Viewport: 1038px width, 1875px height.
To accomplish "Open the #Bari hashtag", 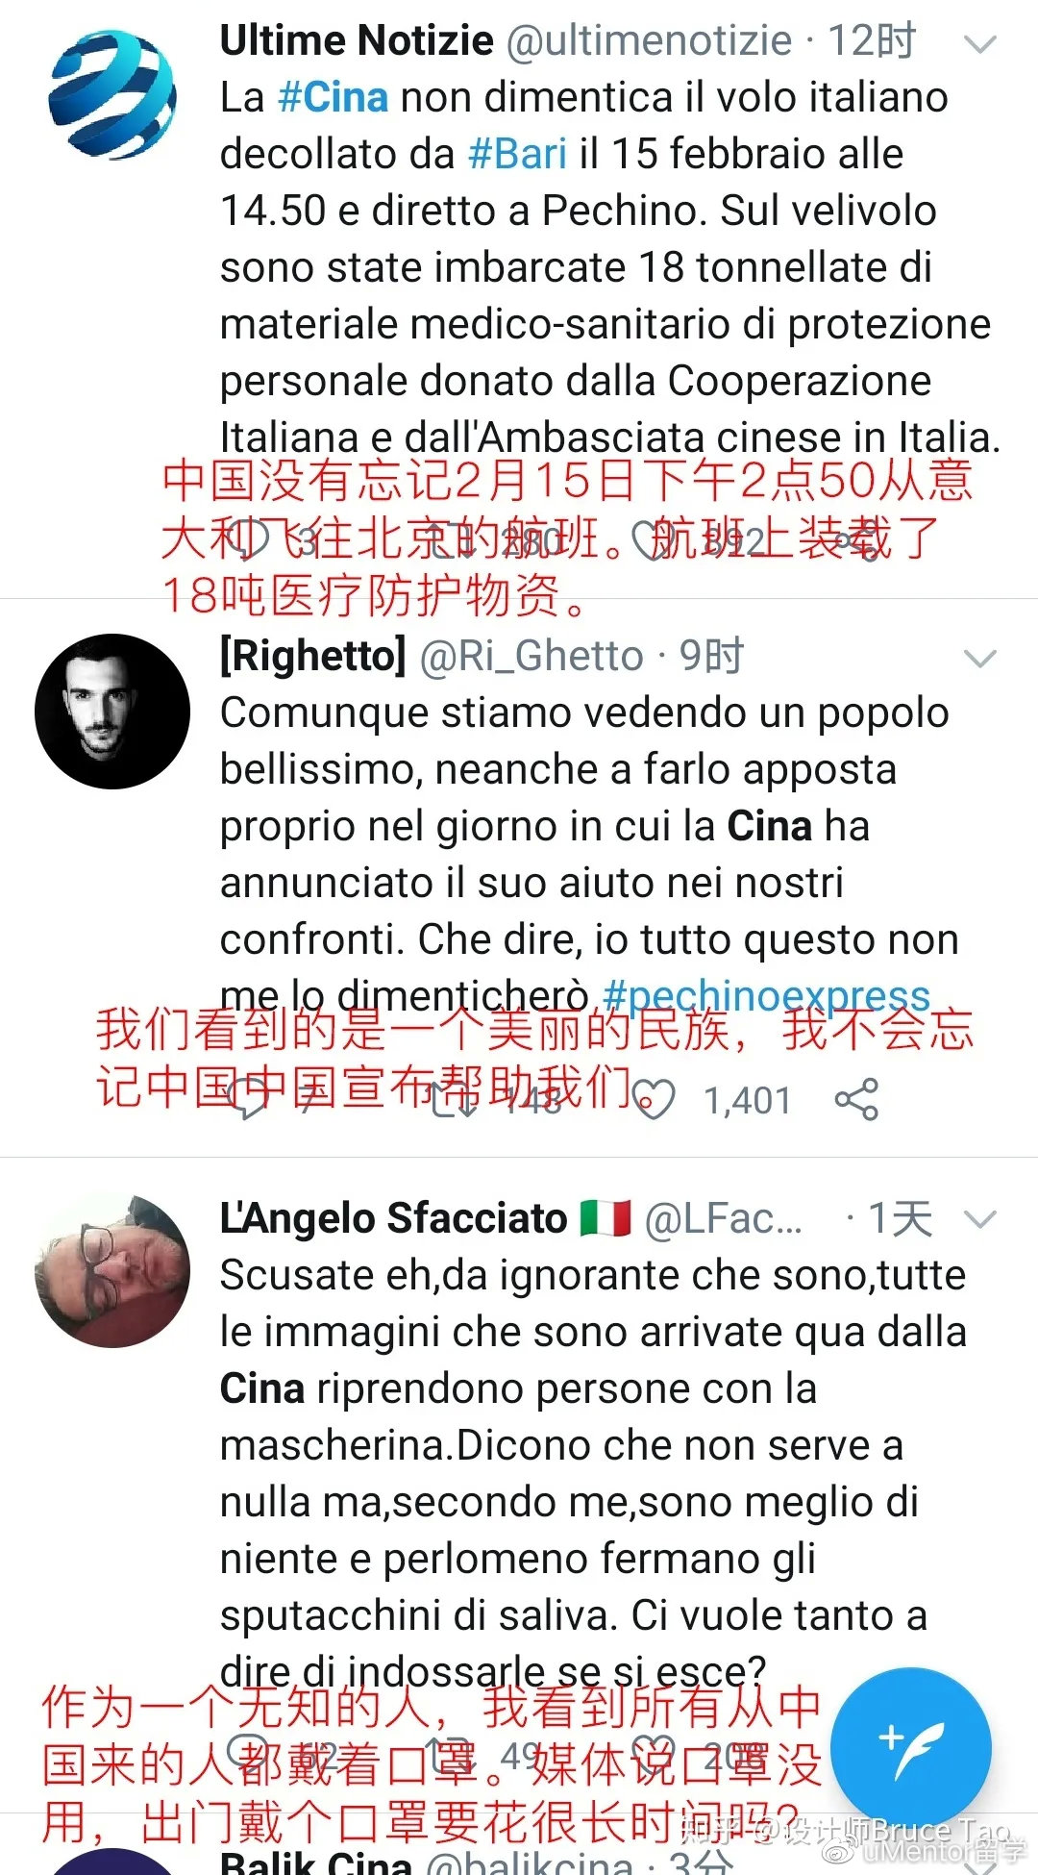I will [x=517, y=154].
